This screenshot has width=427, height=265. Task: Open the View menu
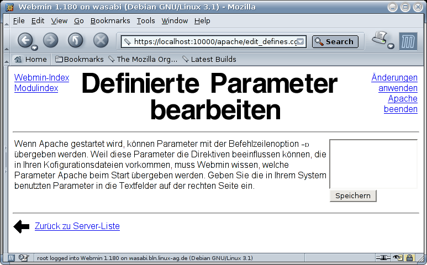pos(59,21)
